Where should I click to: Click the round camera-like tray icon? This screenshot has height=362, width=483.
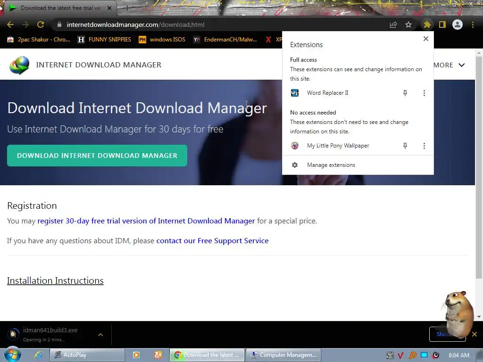click(x=435, y=355)
